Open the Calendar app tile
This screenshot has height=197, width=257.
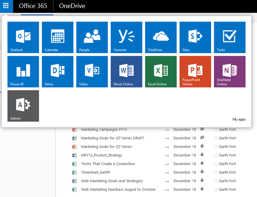58,38
